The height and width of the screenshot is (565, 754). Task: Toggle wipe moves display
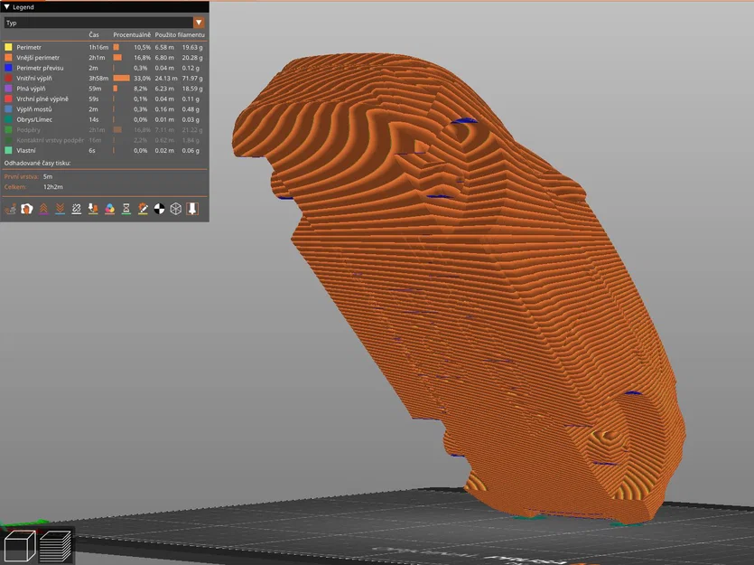coord(27,208)
